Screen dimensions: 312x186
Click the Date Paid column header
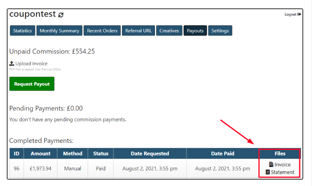(223, 154)
